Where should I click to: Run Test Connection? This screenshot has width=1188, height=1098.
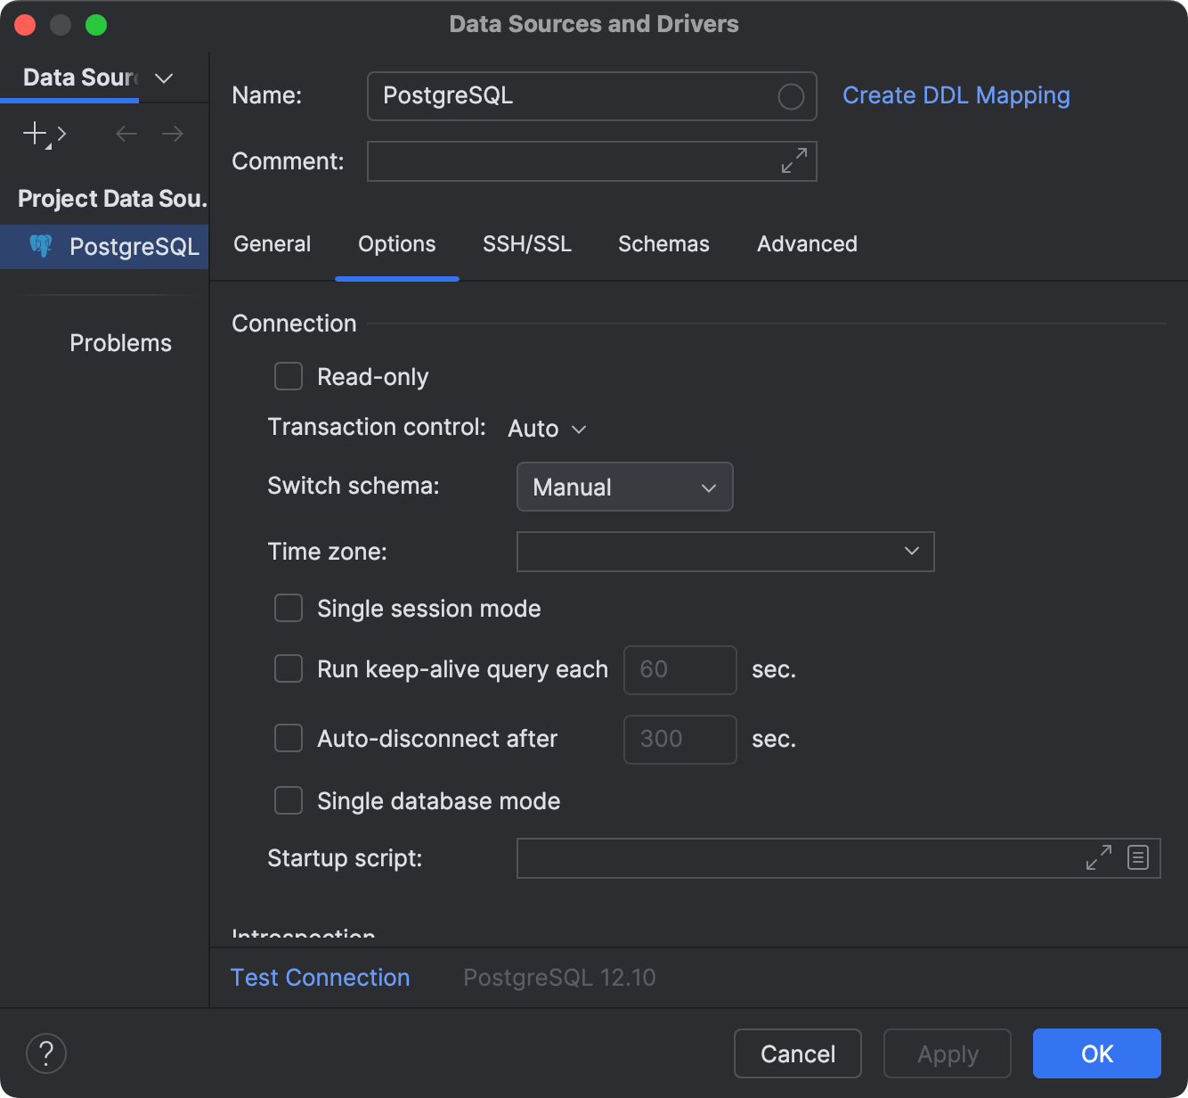[320, 977]
